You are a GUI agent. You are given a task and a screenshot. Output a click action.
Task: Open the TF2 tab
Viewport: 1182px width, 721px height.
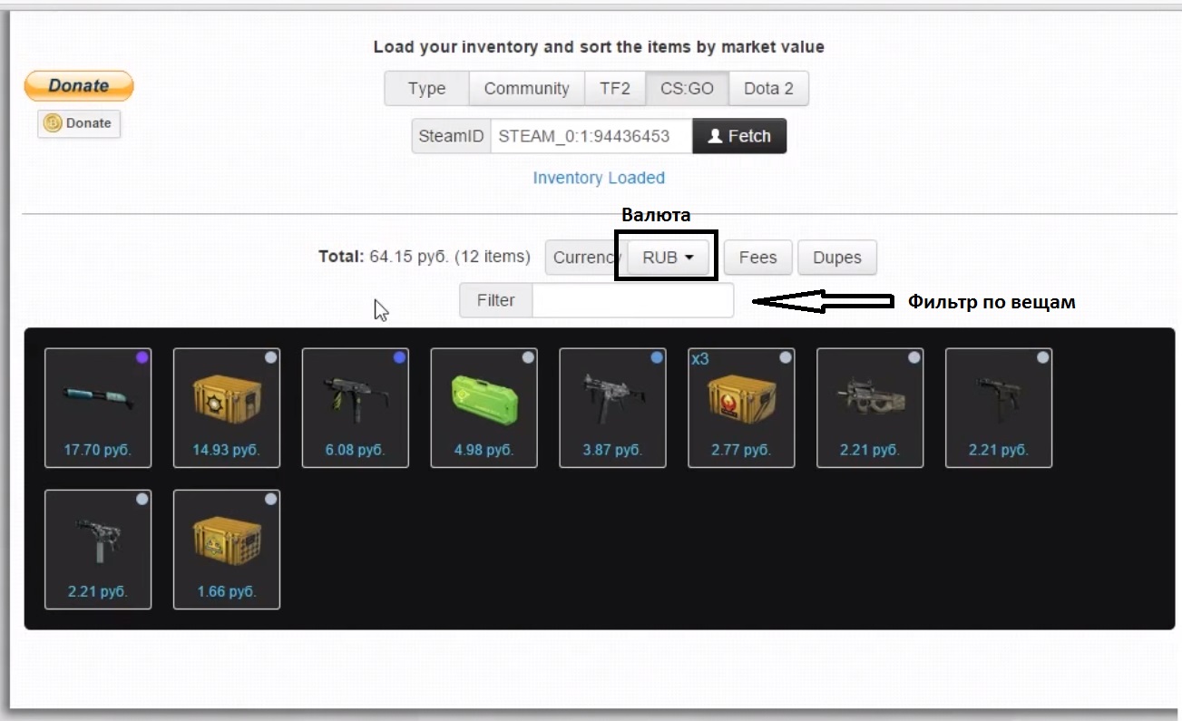pos(615,89)
